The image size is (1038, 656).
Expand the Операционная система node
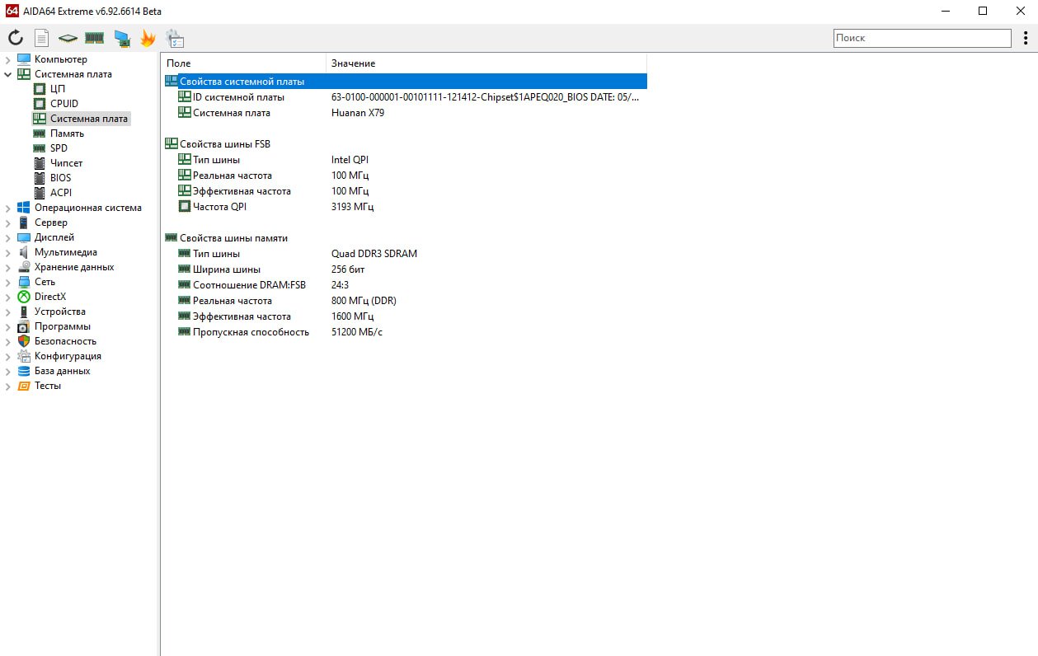(x=8, y=208)
